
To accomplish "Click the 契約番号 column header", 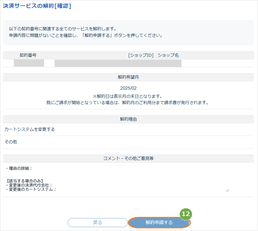I will coord(28,55).
